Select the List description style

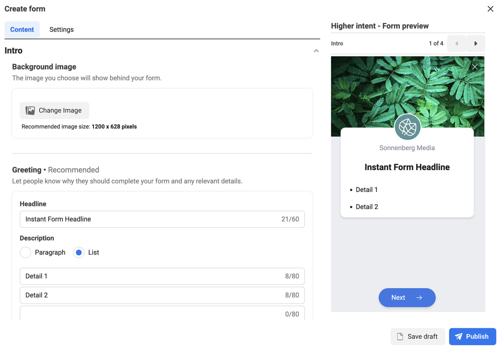pyautogui.click(x=79, y=252)
